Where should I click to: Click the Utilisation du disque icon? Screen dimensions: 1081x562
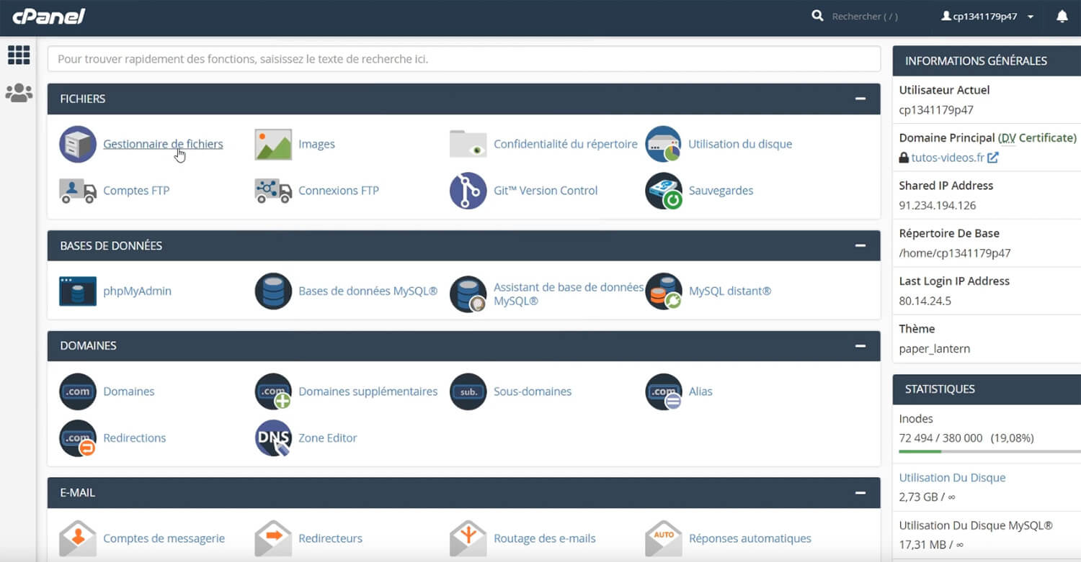point(664,144)
